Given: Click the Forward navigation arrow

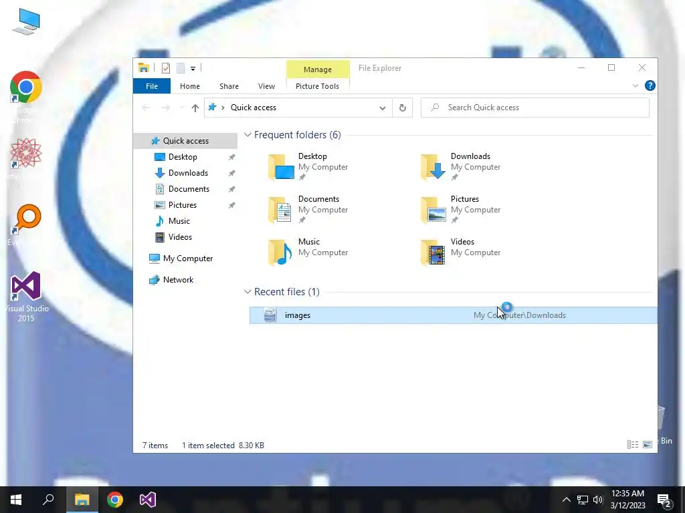Looking at the screenshot, I should [x=166, y=108].
